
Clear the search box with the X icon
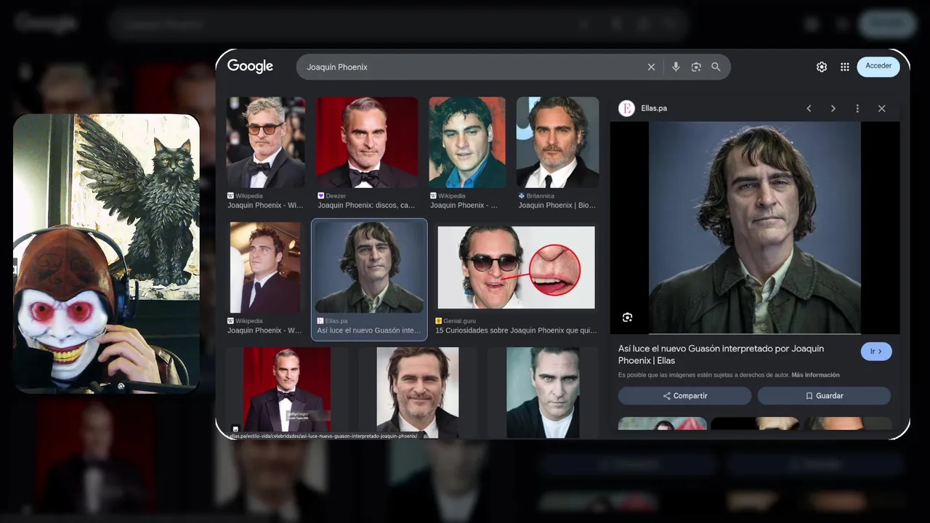(651, 67)
